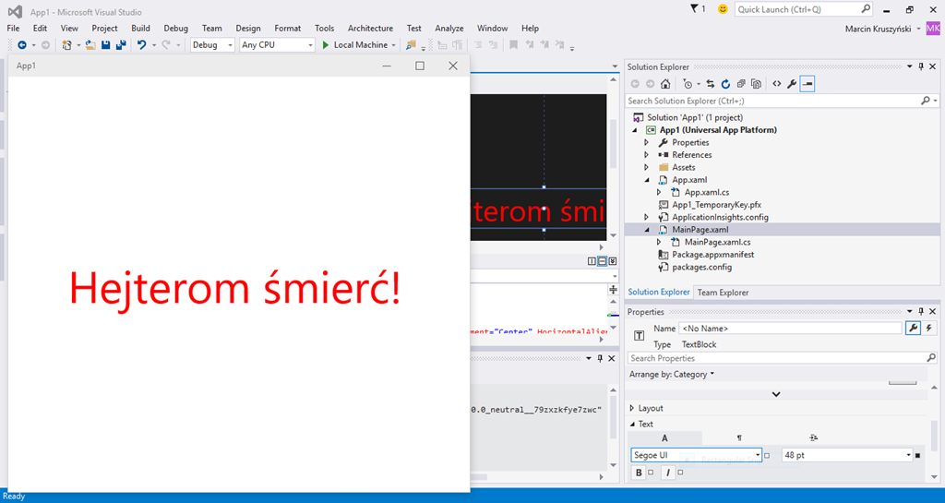This screenshot has height=503, width=945.
Task: Switch to the Solution Explorer tab
Action: click(659, 293)
